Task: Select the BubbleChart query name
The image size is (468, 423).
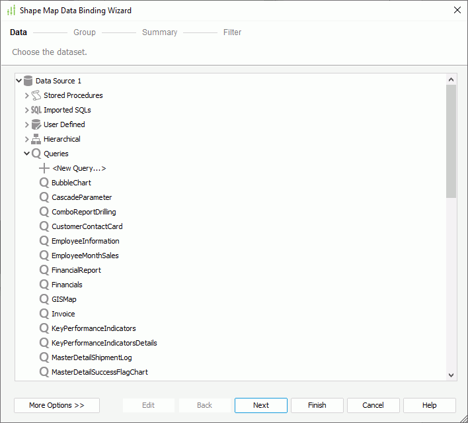Action: [x=71, y=183]
